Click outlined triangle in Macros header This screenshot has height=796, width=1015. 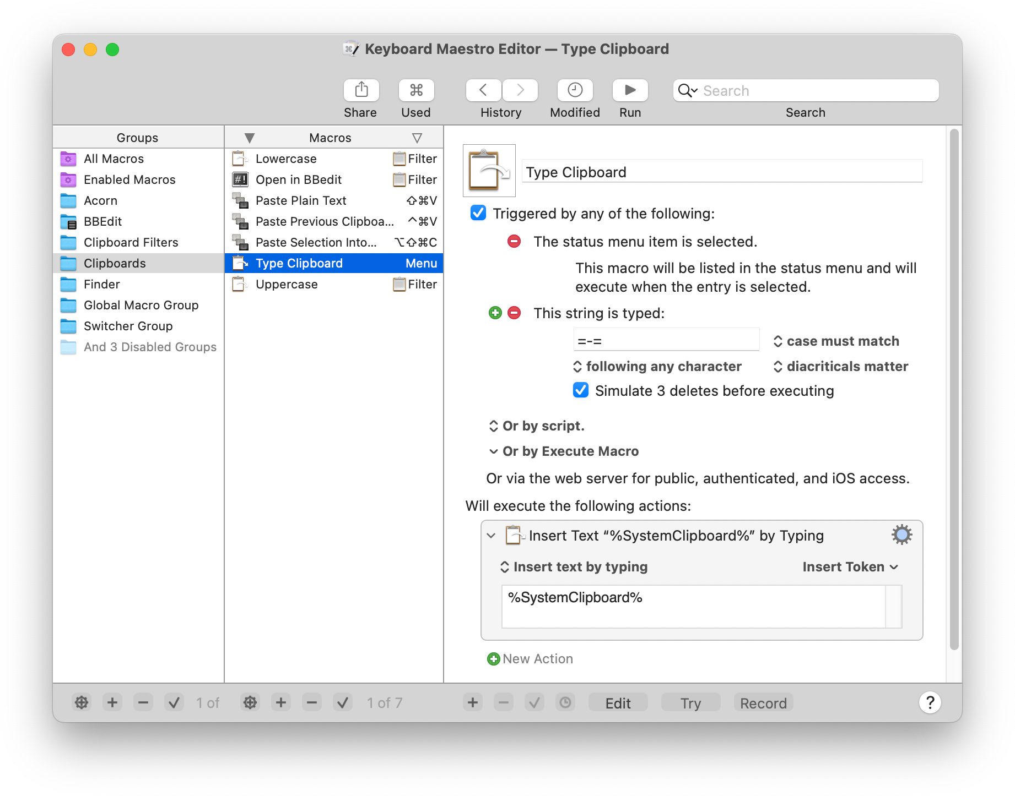coord(417,138)
